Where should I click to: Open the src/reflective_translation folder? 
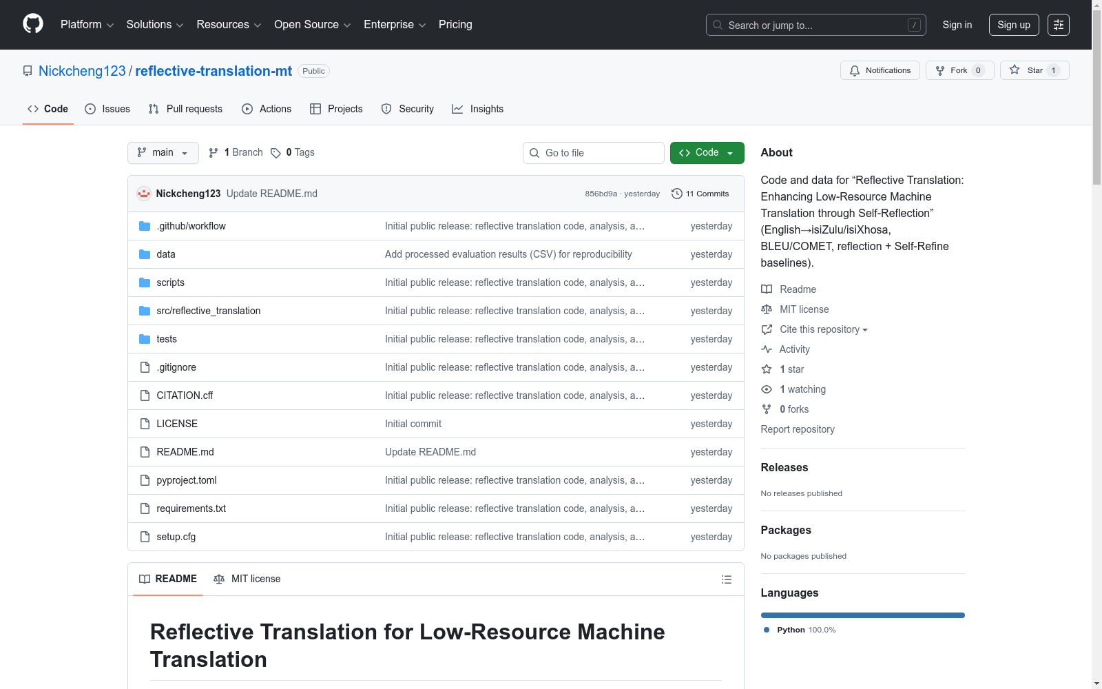pyautogui.click(x=209, y=311)
